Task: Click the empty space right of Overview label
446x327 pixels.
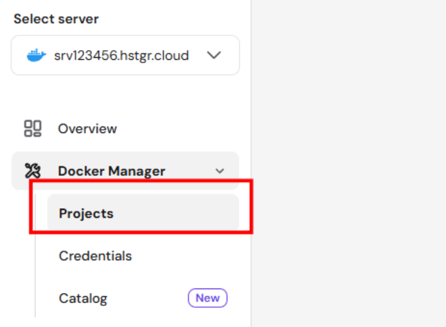Action: coord(174,128)
